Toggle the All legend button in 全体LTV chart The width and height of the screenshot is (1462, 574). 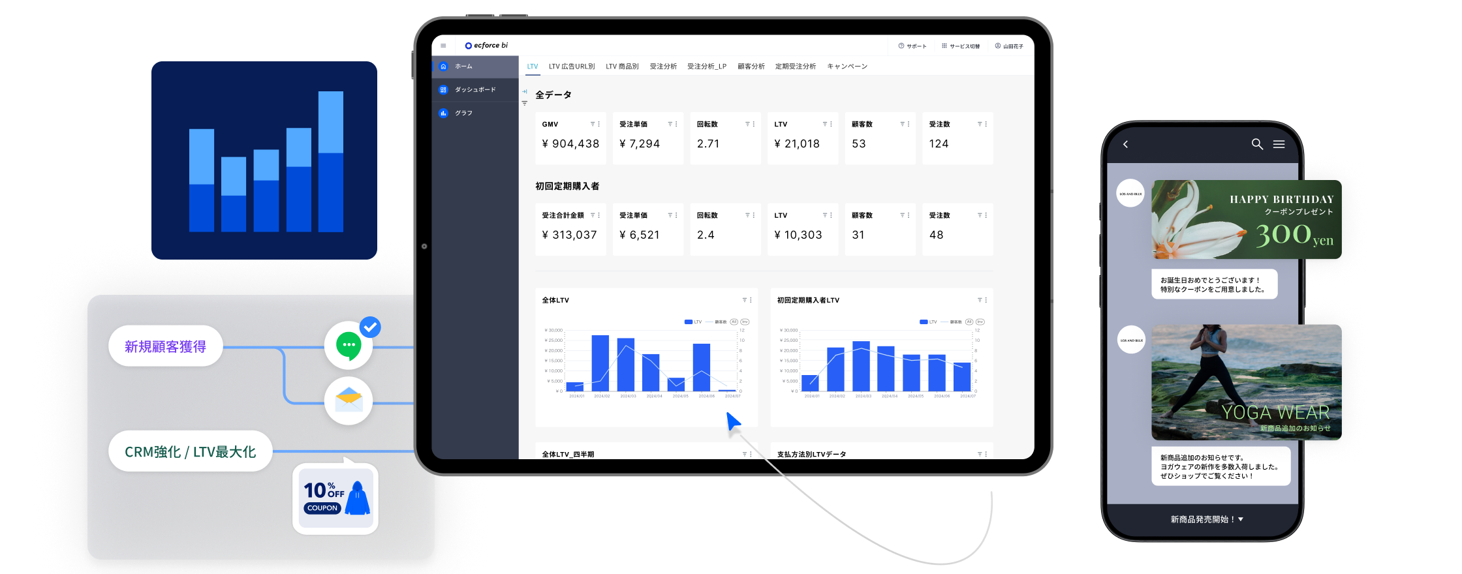(734, 322)
